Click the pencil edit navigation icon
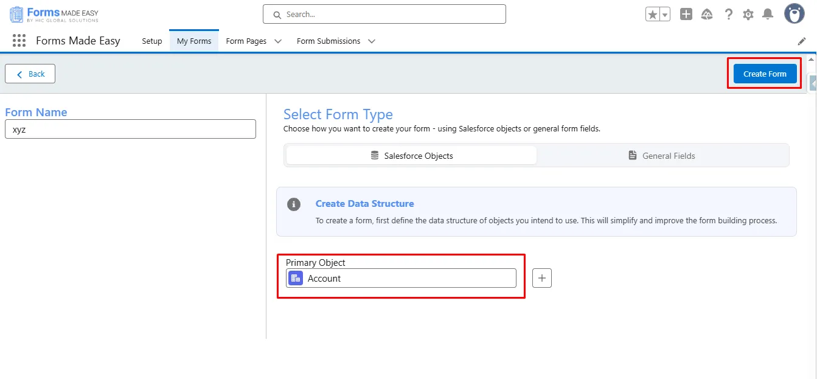This screenshot has width=817, height=379. tap(802, 41)
